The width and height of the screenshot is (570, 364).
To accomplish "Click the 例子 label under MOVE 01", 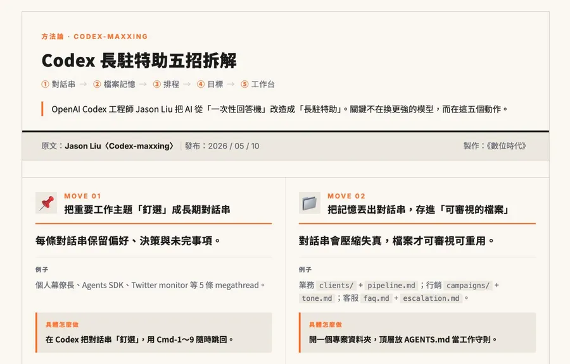I will point(42,269).
